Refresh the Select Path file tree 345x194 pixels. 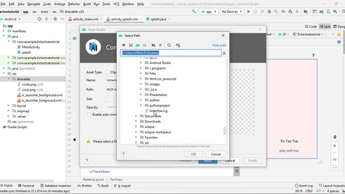tap(169, 45)
